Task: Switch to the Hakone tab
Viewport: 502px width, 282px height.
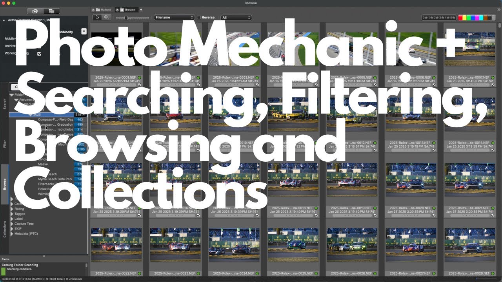Action: (102, 9)
